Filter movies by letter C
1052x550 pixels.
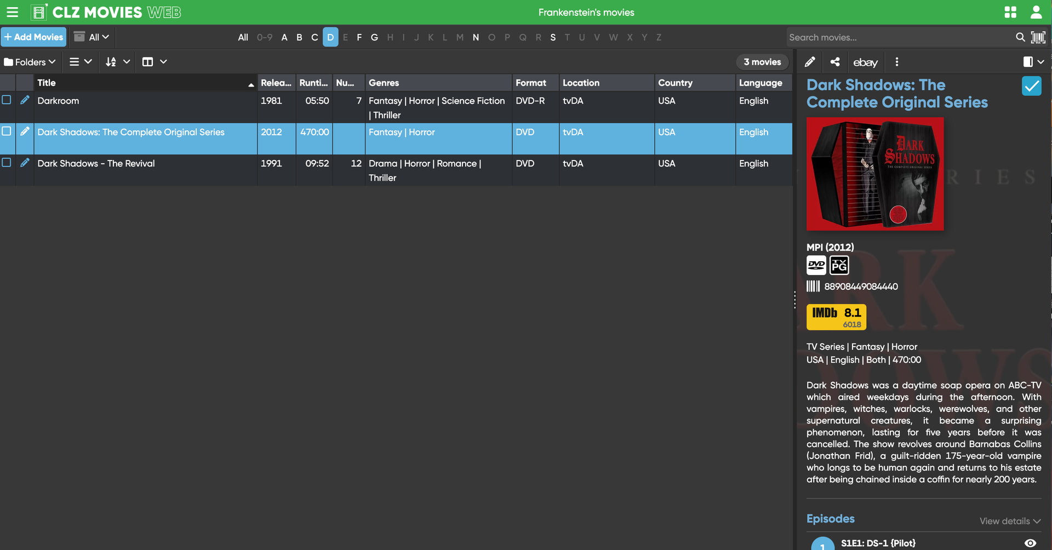point(315,37)
